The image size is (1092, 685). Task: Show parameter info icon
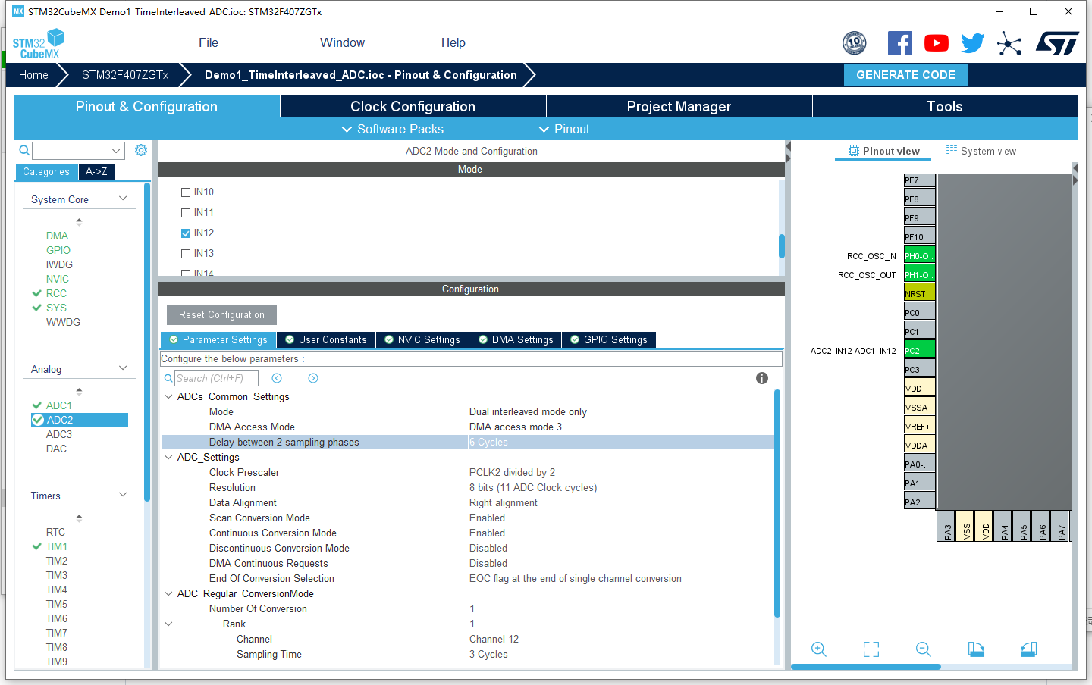tap(762, 378)
